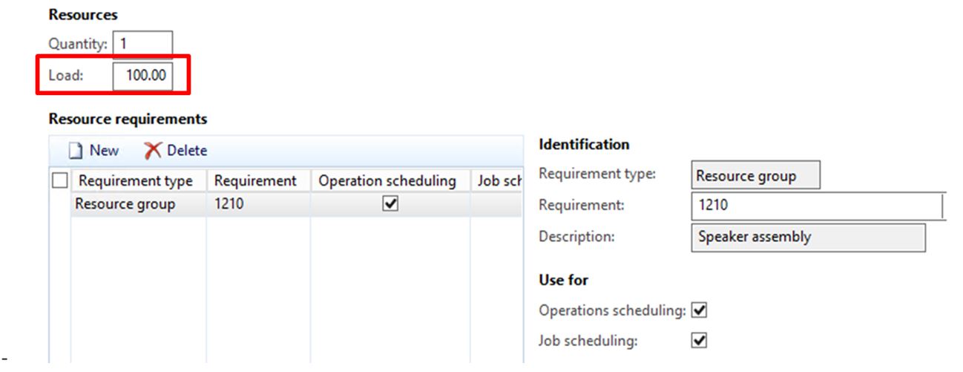Click the Requirement column header
The height and width of the screenshot is (372, 963).
coord(255,180)
